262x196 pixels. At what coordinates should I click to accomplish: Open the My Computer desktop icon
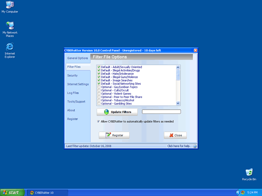pos(9,5)
